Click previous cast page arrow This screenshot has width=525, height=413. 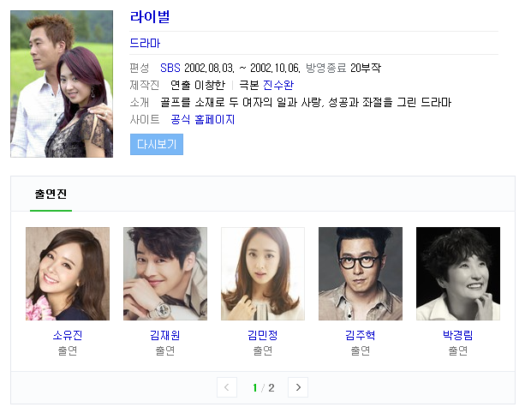click(x=227, y=387)
